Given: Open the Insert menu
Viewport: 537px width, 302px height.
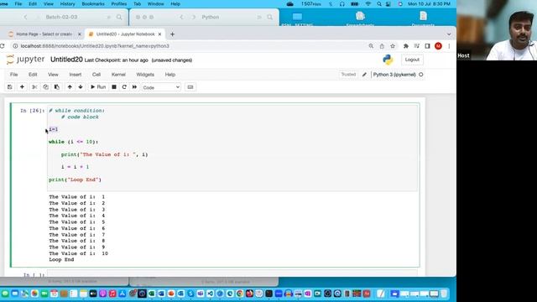Looking at the screenshot, I should pos(76,75).
